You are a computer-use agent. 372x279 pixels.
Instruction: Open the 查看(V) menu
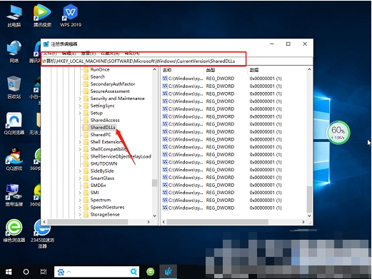coord(89,54)
